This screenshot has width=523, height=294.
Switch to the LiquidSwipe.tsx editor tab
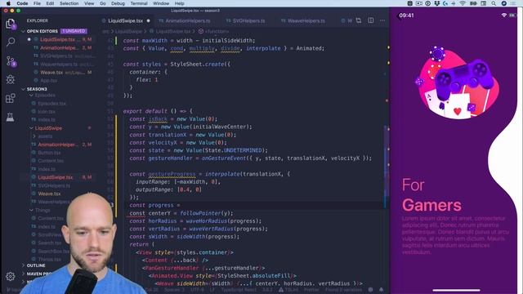[125, 20]
